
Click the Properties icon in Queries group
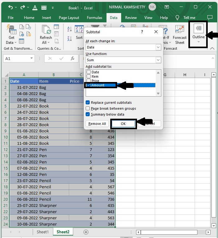coord(56,34)
